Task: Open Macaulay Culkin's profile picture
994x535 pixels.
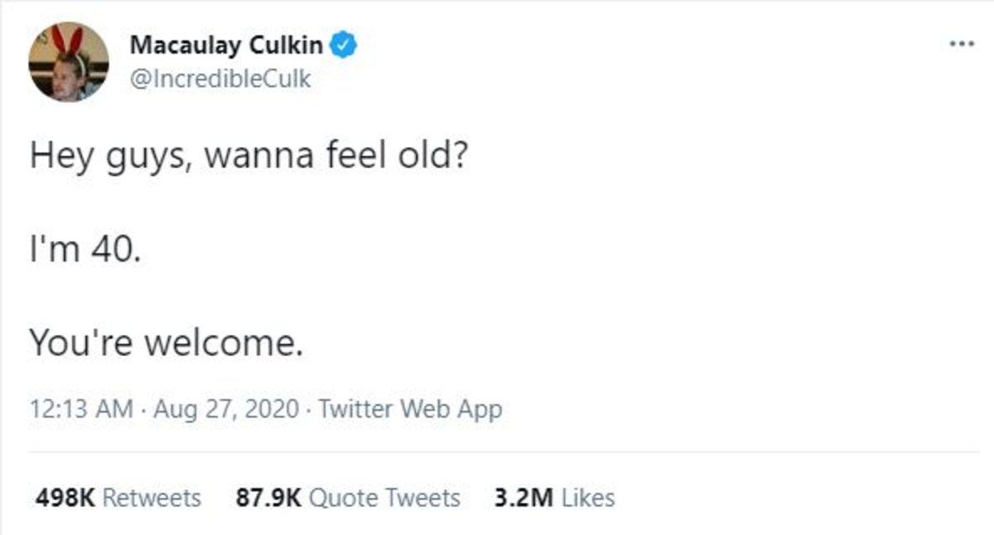Action: coord(68,62)
